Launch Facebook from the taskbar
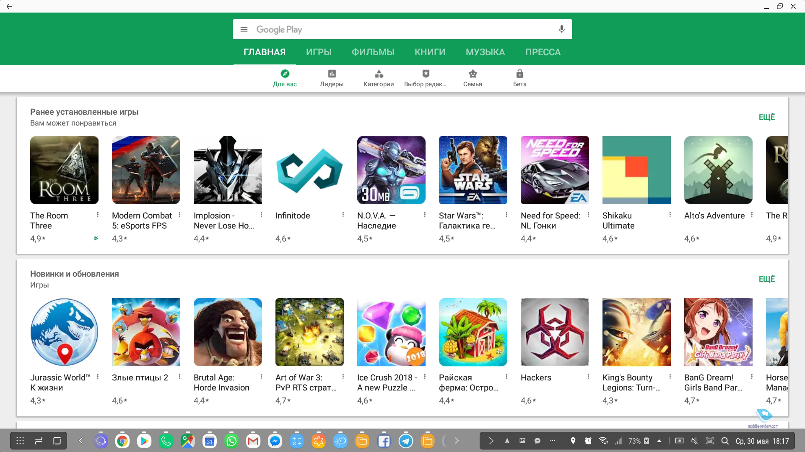 coord(384,441)
